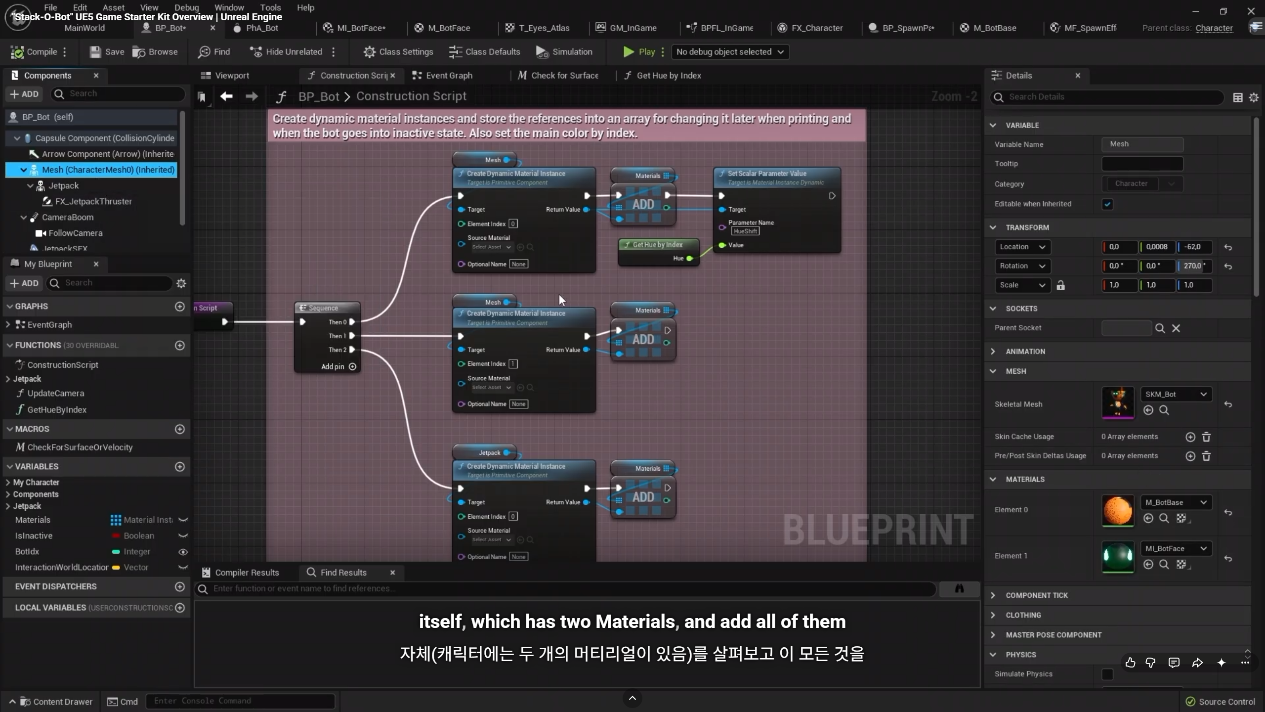
Task: Toggle the Scale lock ratio
Action: (1060, 285)
